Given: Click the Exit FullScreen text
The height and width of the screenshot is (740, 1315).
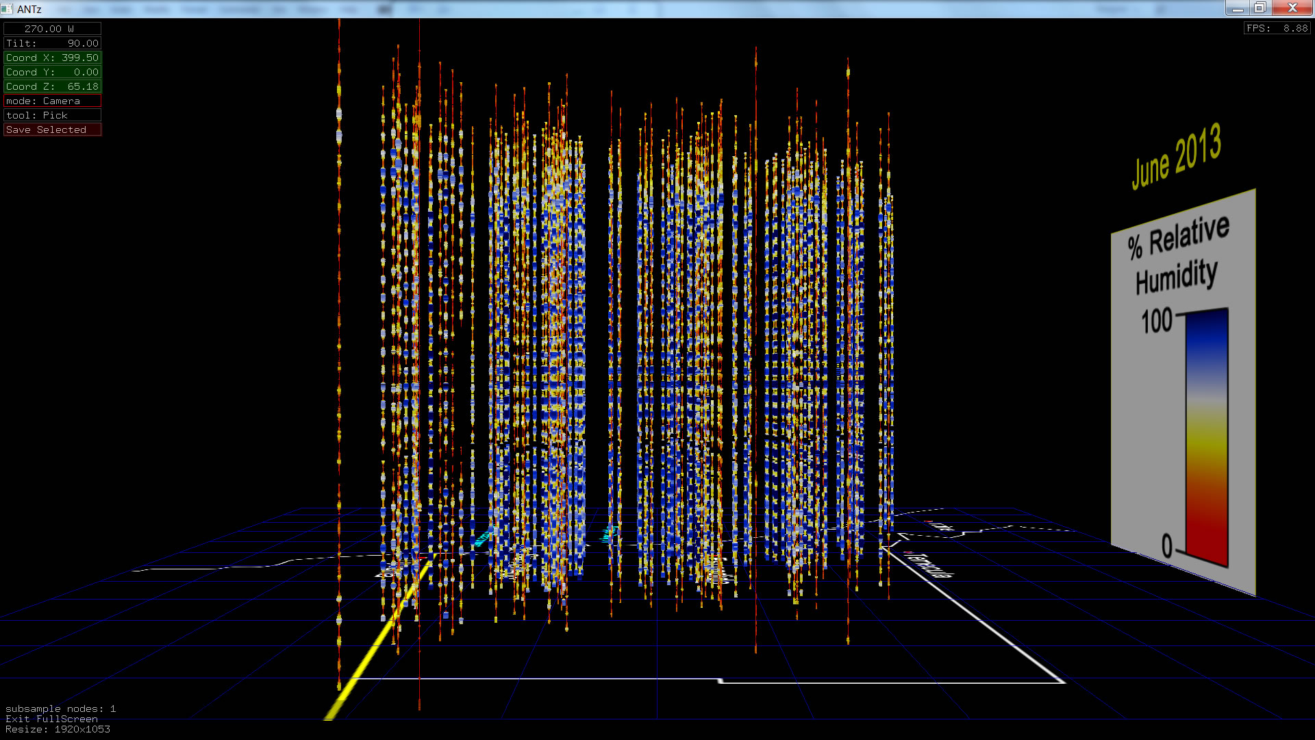Looking at the screenshot, I should point(51,719).
